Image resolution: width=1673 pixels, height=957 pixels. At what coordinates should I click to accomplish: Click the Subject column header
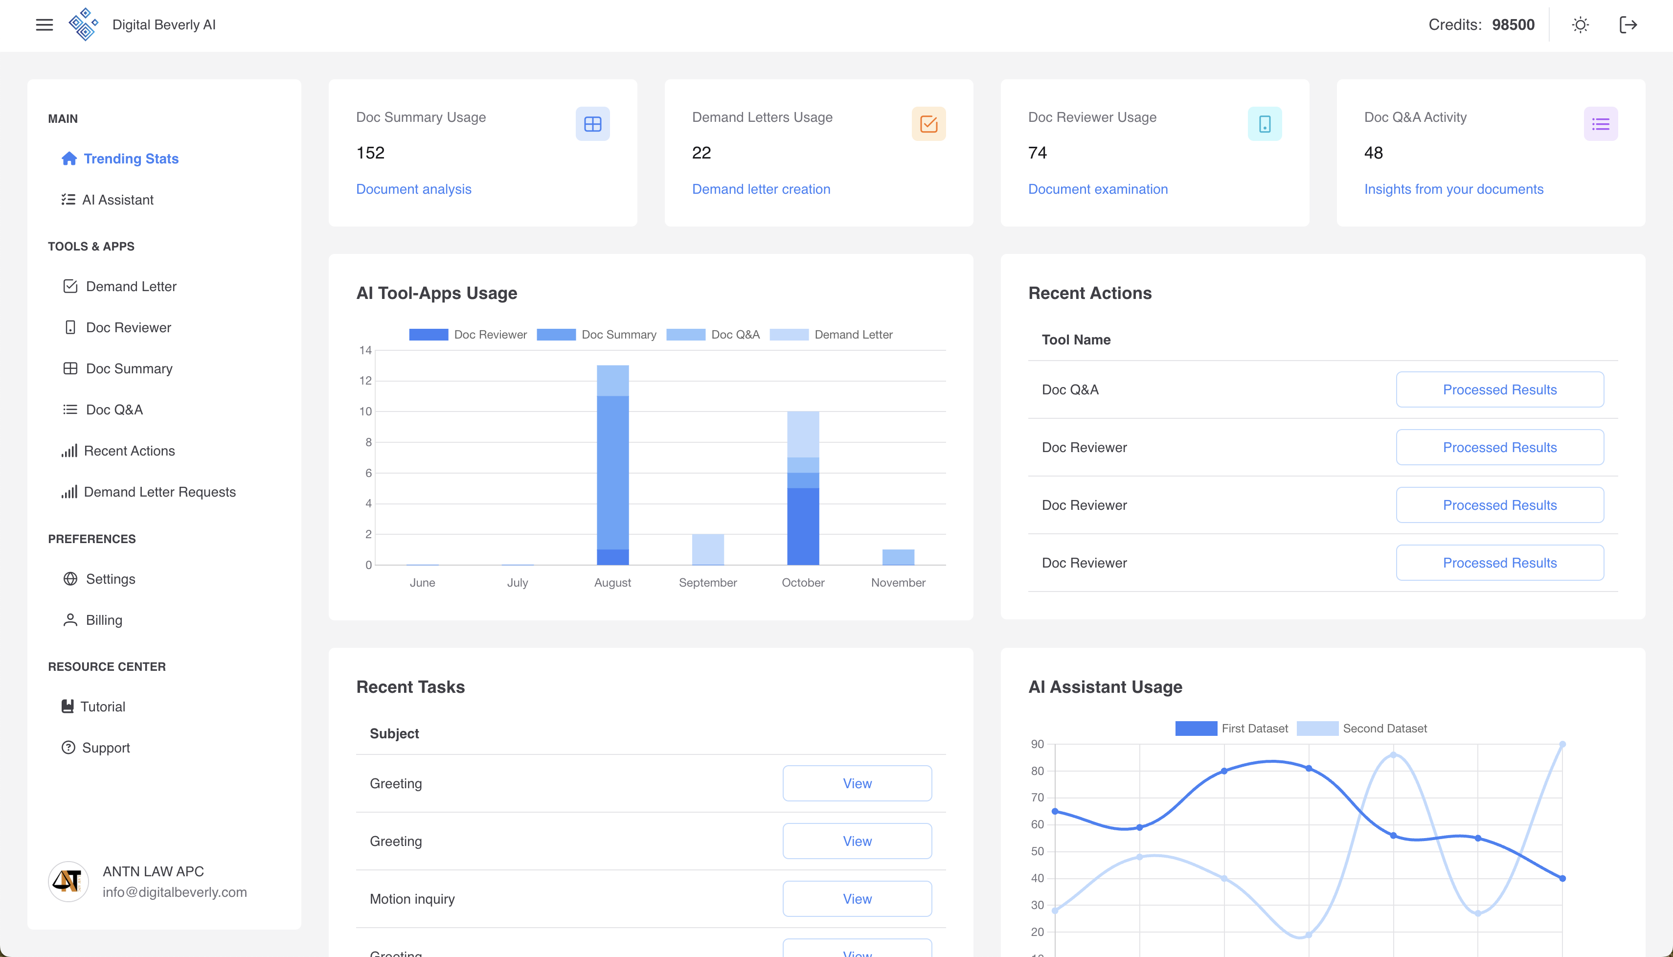pos(394,733)
